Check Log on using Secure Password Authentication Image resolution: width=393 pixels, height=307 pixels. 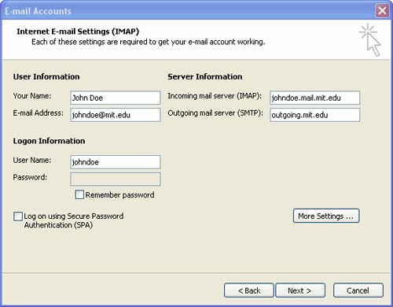18,216
